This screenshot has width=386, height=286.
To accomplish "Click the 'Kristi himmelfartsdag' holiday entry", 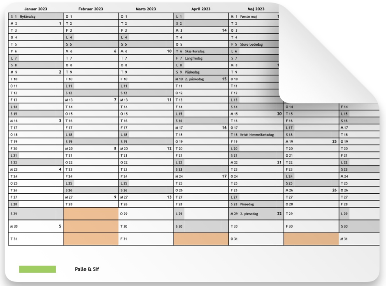I will [257, 135].
